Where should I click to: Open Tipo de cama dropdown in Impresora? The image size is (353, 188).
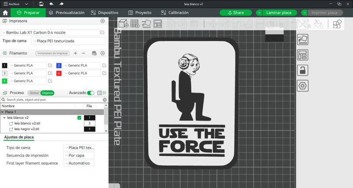[69, 41]
